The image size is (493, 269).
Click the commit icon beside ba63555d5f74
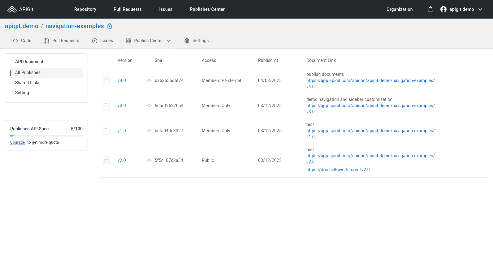pyautogui.click(x=149, y=80)
